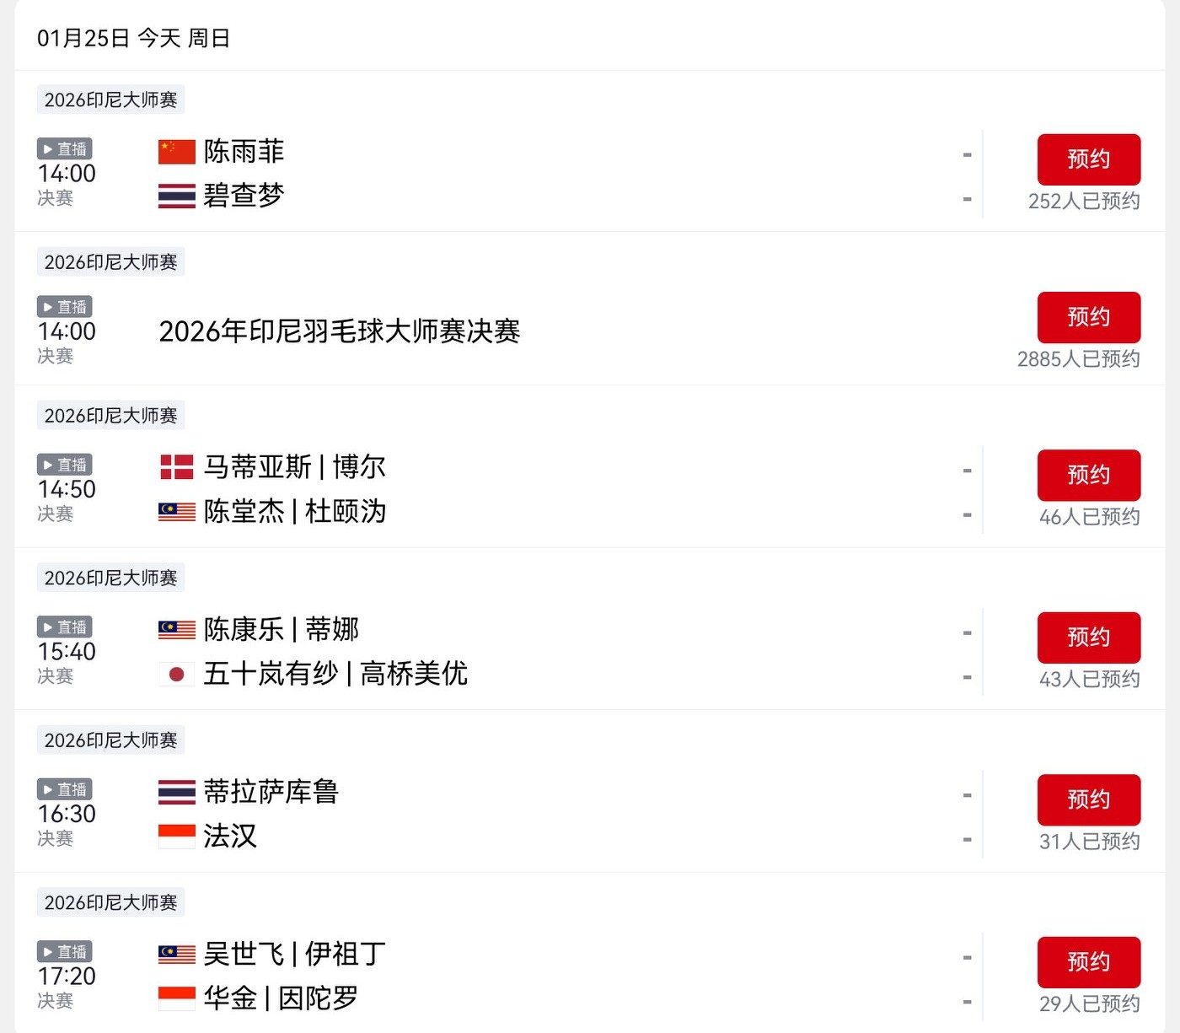1180x1033 pixels.
Task: Tap 预约 for the 17:20 final
Action: coord(1088,962)
